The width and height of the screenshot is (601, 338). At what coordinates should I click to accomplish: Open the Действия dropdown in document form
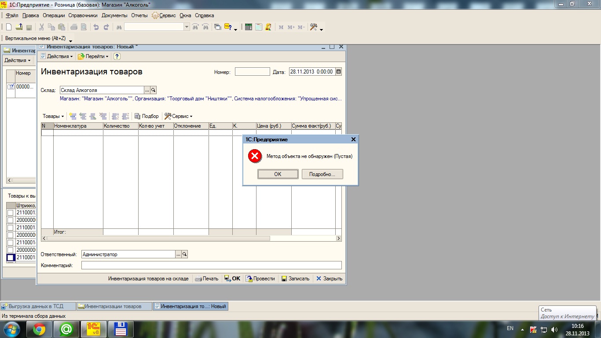click(x=57, y=56)
